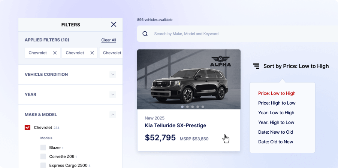Open the Kia Telluride SX-Prestige listing title

pos(175,125)
